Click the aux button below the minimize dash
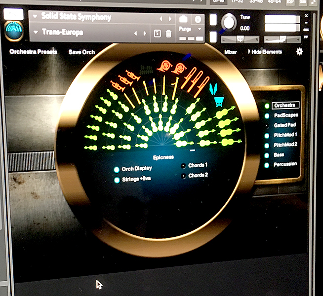 306,30
